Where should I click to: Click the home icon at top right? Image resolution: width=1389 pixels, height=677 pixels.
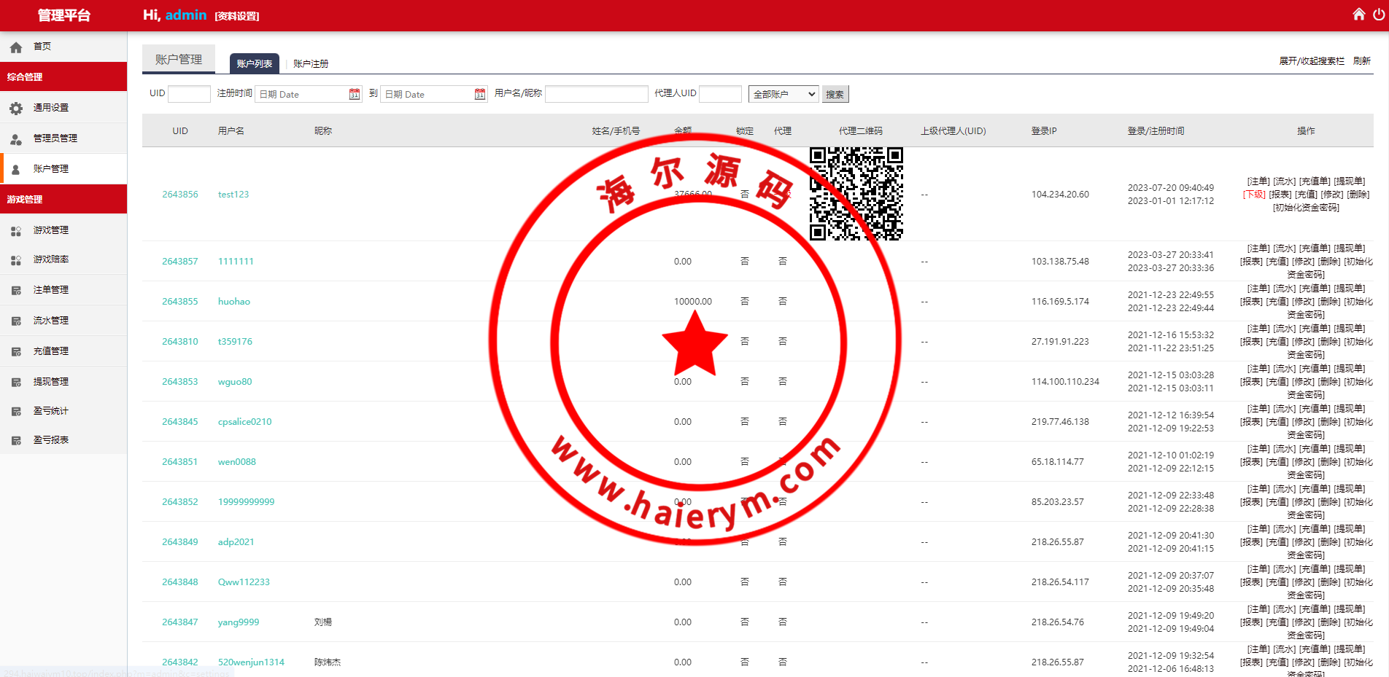point(1358,14)
